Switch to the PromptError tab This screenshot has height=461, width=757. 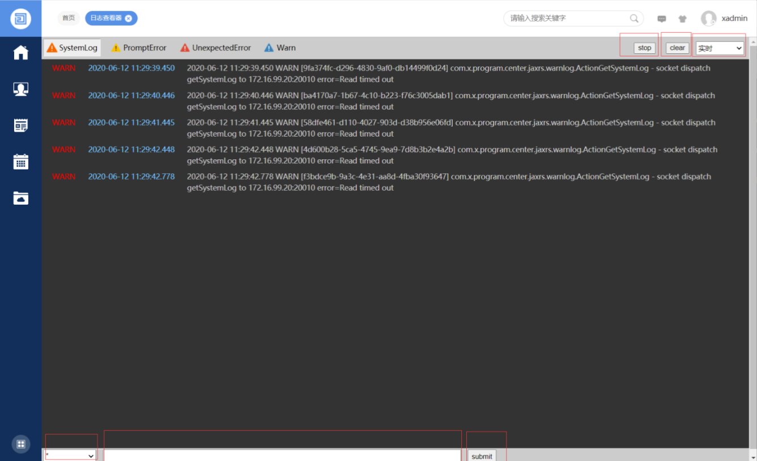coord(139,48)
